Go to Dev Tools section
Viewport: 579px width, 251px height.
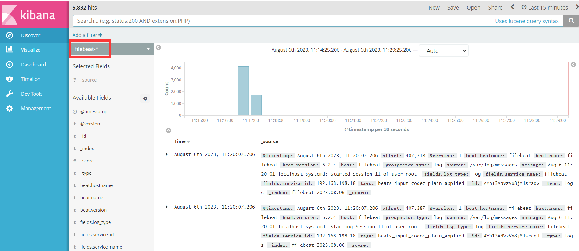[32, 94]
